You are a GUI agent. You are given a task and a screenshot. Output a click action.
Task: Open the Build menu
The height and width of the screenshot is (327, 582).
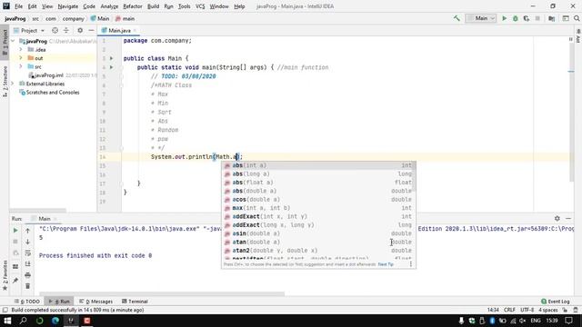[153, 6]
